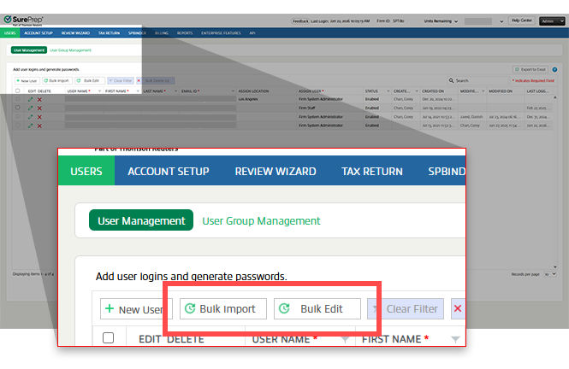Image resolution: width=569 pixels, height=369 pixels.
Task: Click the FIRST NAME filter funnel in the enlarged inset
Action: coord(455,339)
